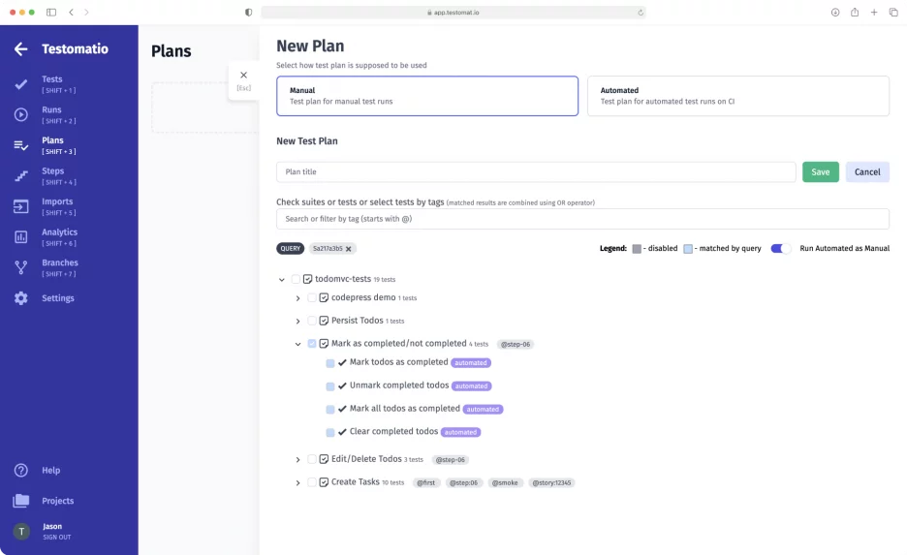
Task: Open the Branches fork icon
Action: pos(20,267)
